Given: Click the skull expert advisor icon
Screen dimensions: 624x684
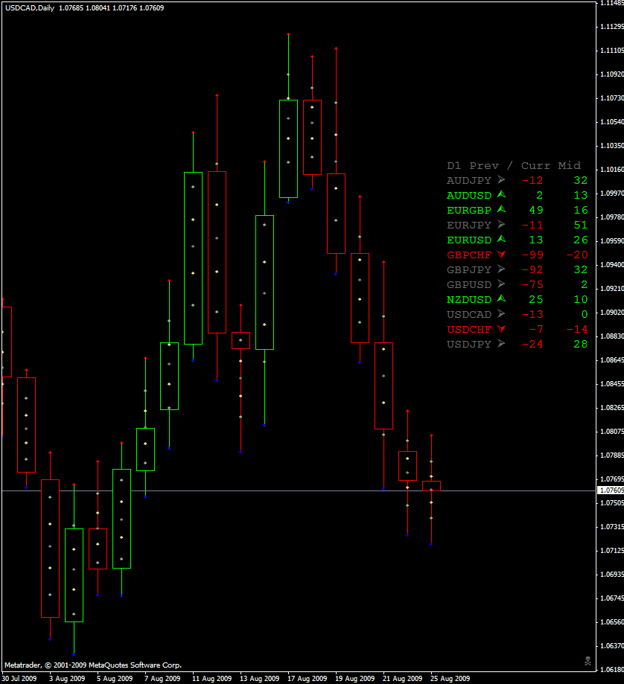Looking at the screenshot, I should pyautogui.click(x=588, y=661).
